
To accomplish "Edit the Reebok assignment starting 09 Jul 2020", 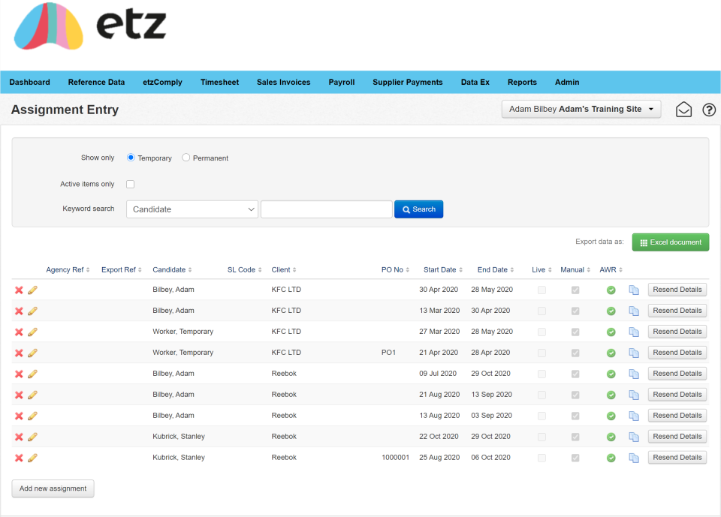I will point(32,374).
